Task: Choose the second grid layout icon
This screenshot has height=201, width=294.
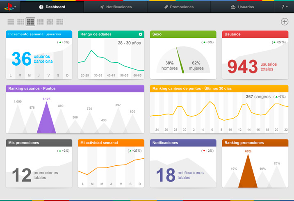Action: [x=21, y=22]
